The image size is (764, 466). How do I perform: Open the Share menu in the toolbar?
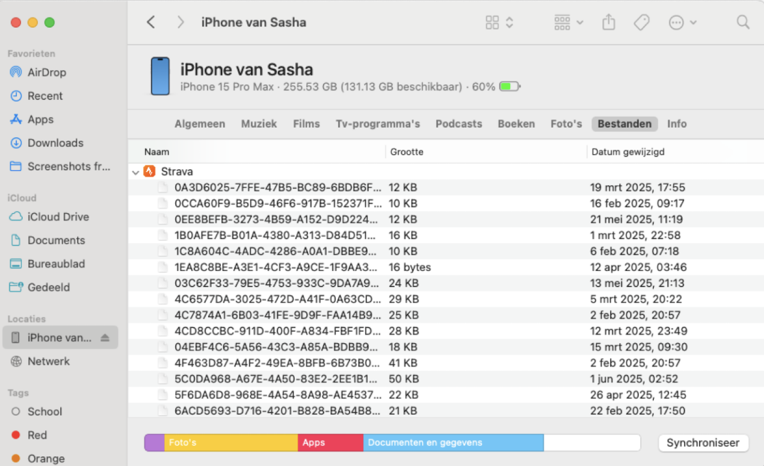pos(608,22)
